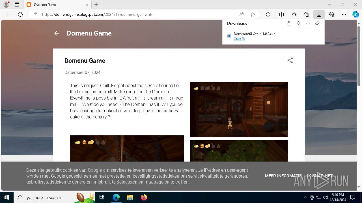Image resolution: width=362 pixels, height=203 pixels.
Task: Open more options in Downloads panel
Action: [308, 23]
